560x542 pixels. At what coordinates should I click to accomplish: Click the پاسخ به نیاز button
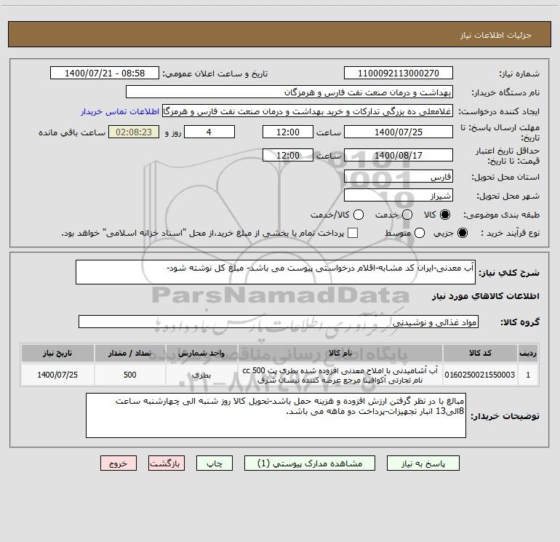tap(423, 463)
